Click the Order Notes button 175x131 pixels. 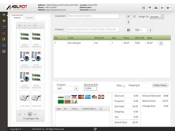pos(160,85)
